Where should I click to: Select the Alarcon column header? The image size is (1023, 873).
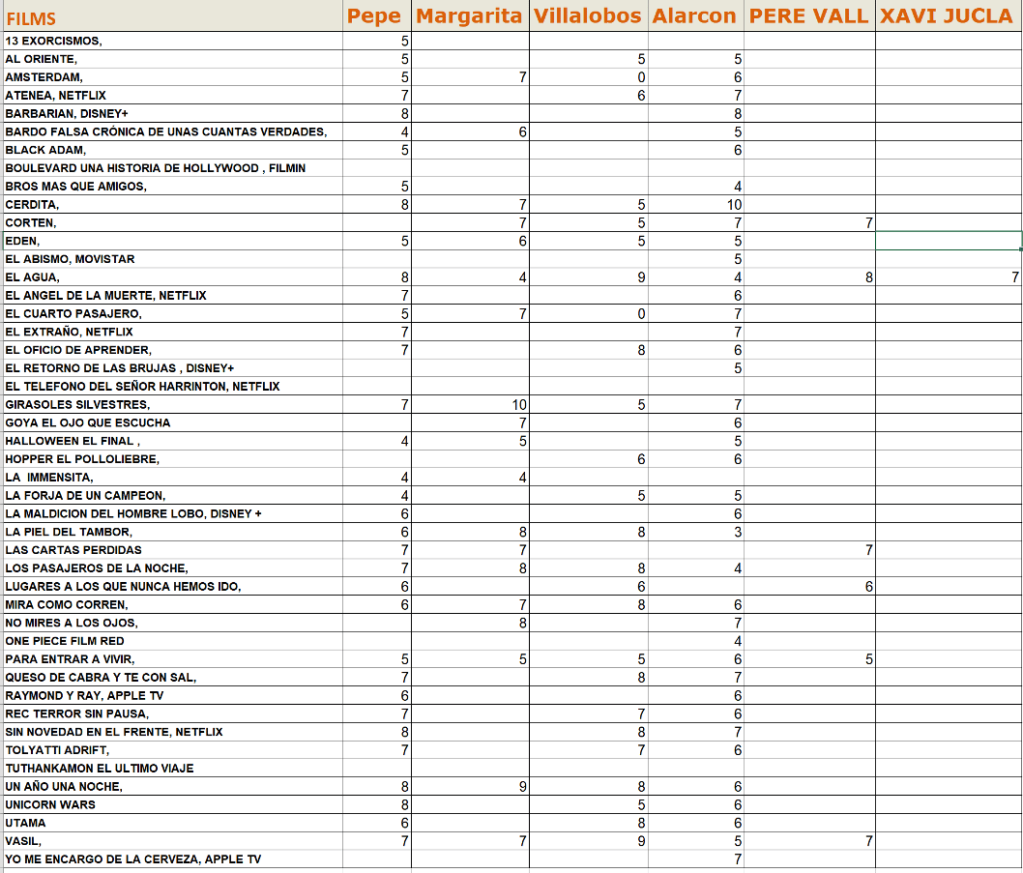(x=695, y=16)
